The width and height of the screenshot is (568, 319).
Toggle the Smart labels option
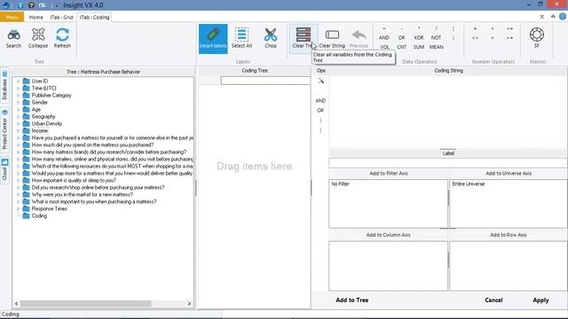coord(213,39)
